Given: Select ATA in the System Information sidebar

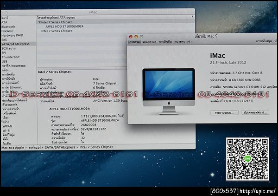Looking at the screenshot, I should (x=5, y=23).
